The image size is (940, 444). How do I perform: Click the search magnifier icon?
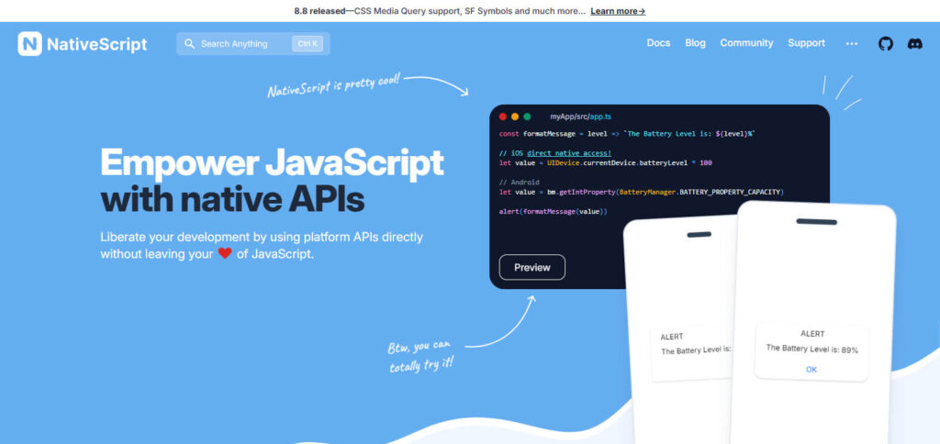189,44
